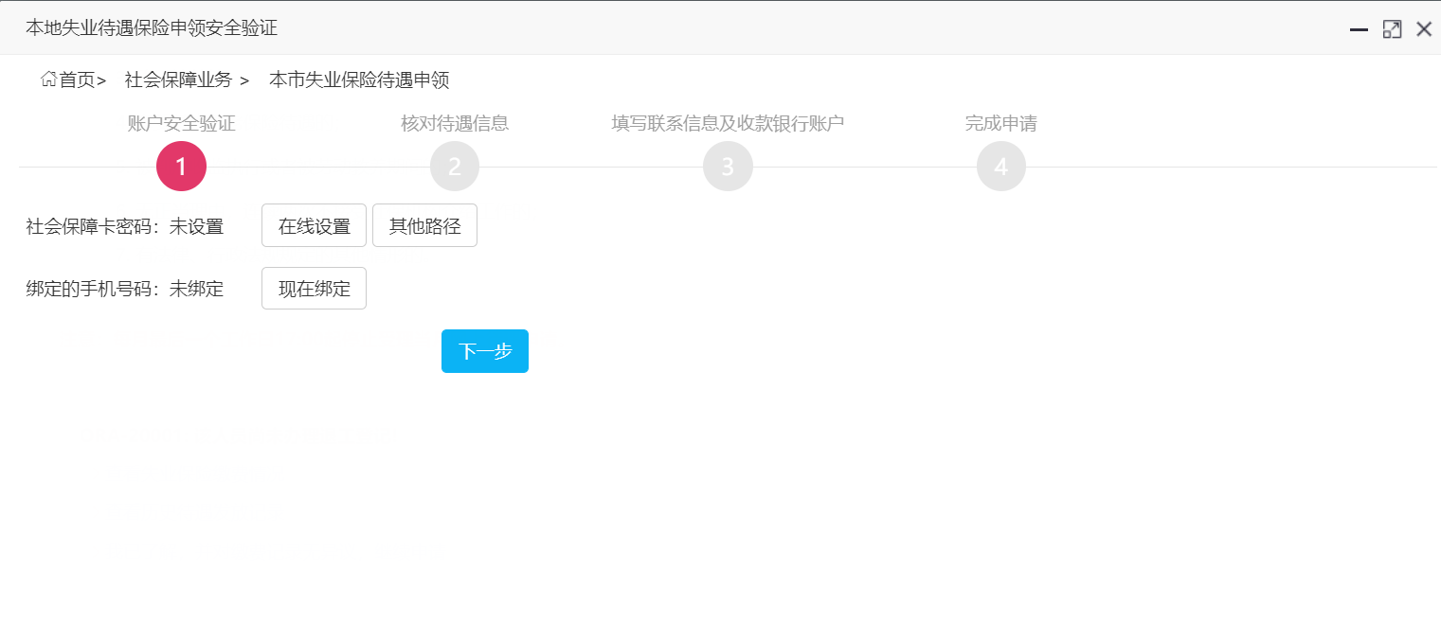Select the 账户安全验证 step label
The height and width of the screenshot is (619, 1441).
pyautogui.click(x=181, y=123)
